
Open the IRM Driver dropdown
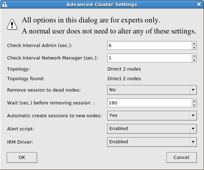[x=152, y=142]
